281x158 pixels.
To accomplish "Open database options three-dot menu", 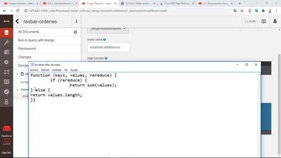I will pos(76,22).
